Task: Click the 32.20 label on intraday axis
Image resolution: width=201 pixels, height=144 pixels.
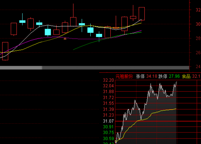Action: tap(108, 80)
